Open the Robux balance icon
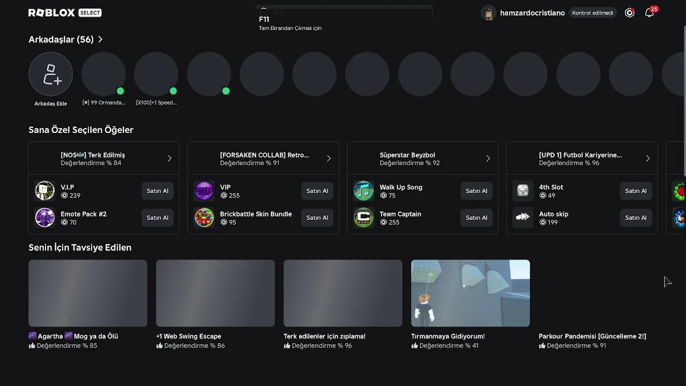The width and height of the screenshot is (686, 386). coord(630,13)
